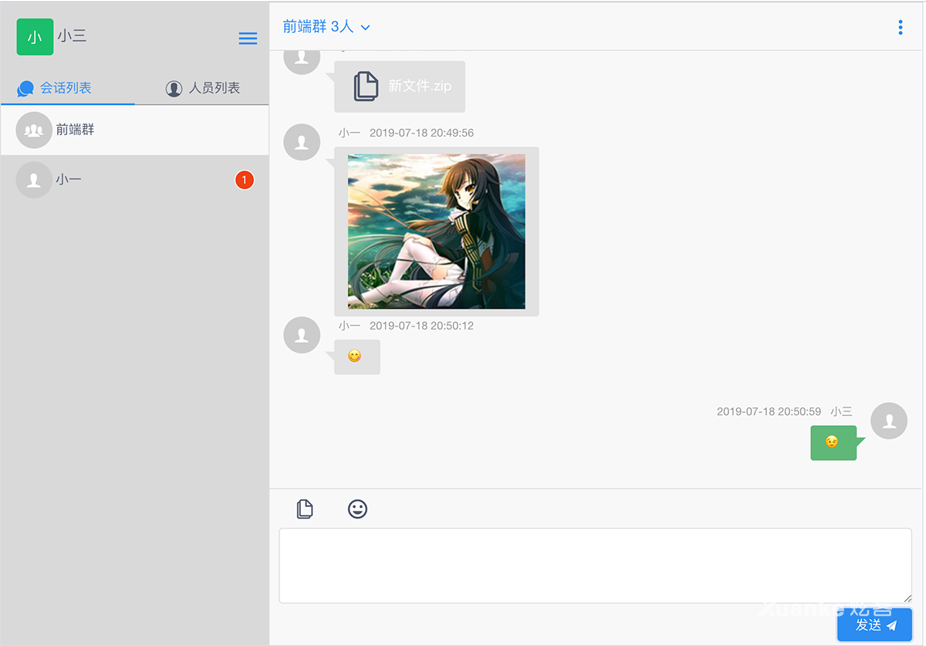Open the anime girl image message
926x646 pixels.
click(436, 232)
